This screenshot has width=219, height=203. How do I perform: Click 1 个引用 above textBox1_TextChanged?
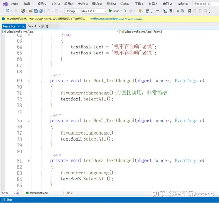56,76
